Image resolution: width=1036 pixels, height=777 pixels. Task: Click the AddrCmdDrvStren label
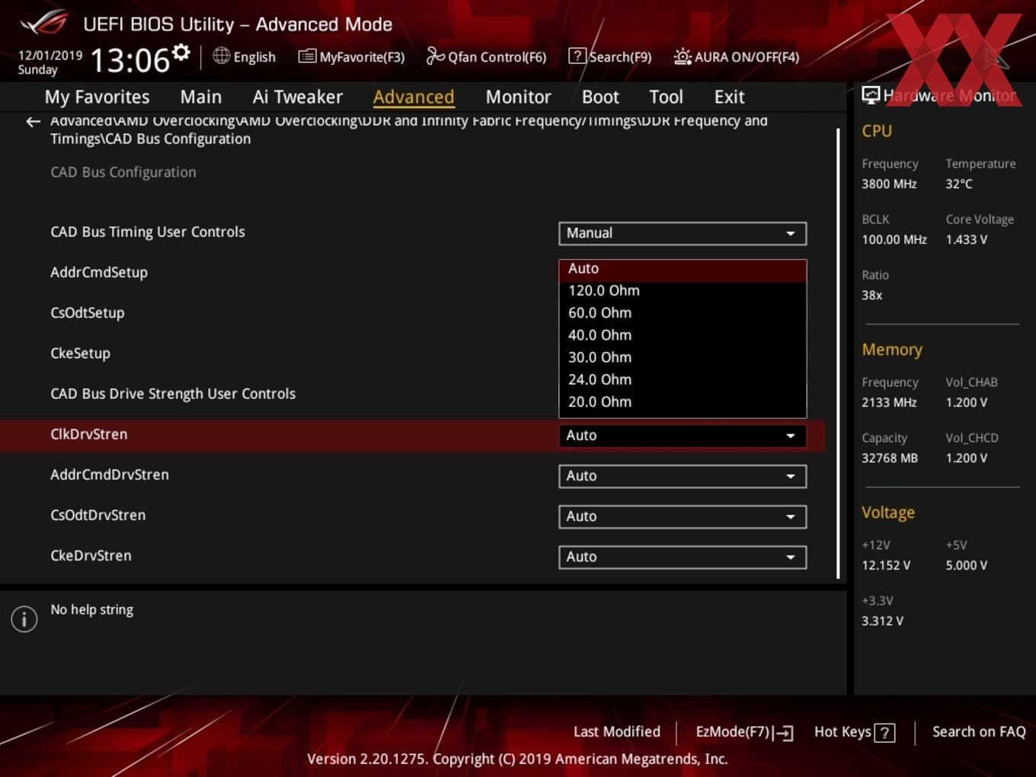click(x=110, y=475)
